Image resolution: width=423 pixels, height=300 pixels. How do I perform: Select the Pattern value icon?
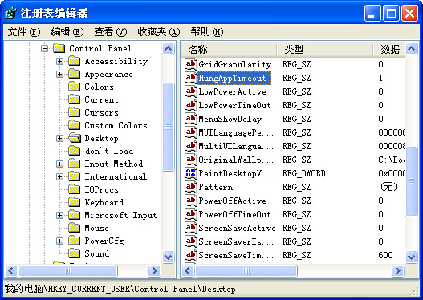point(190,187)
